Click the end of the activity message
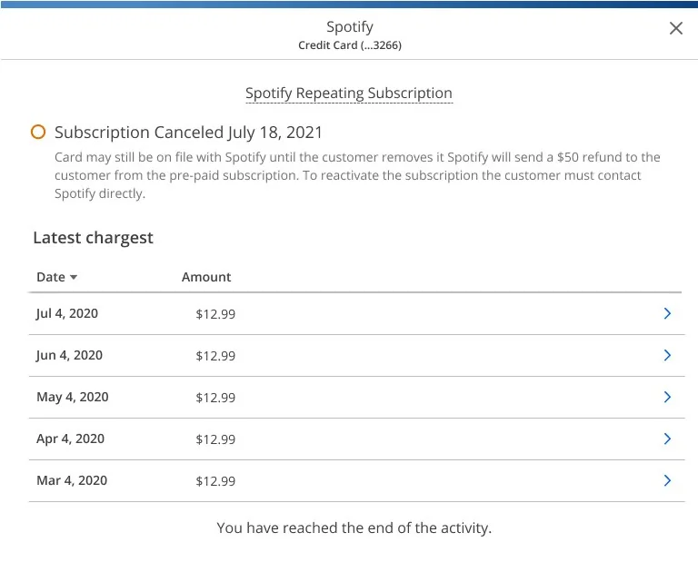698x572 pixels. pos(354,528)
